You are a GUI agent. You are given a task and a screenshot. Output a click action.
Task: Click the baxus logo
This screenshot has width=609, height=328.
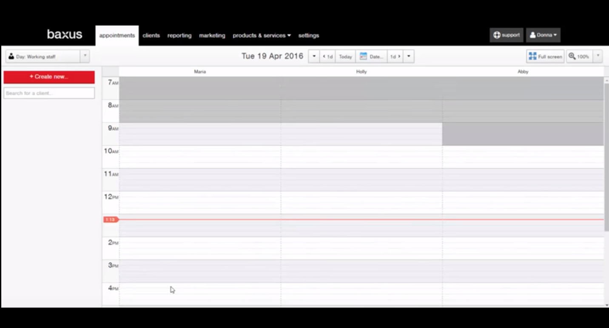64,34
